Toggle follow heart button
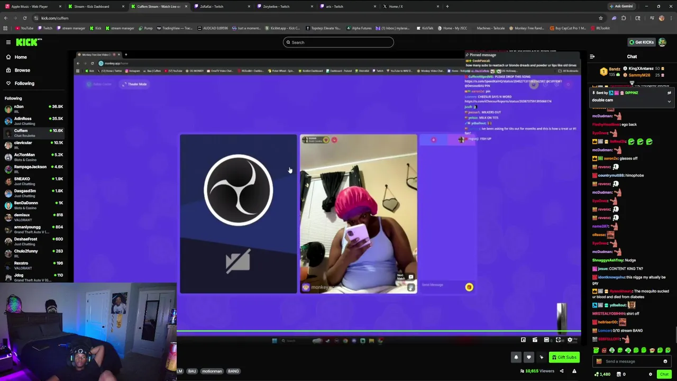 (x=528, y=357)
